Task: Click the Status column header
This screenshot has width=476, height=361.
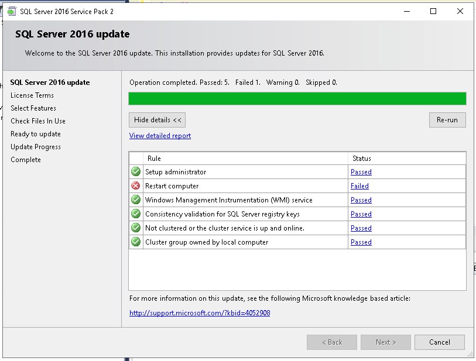Action: [407, 159]
